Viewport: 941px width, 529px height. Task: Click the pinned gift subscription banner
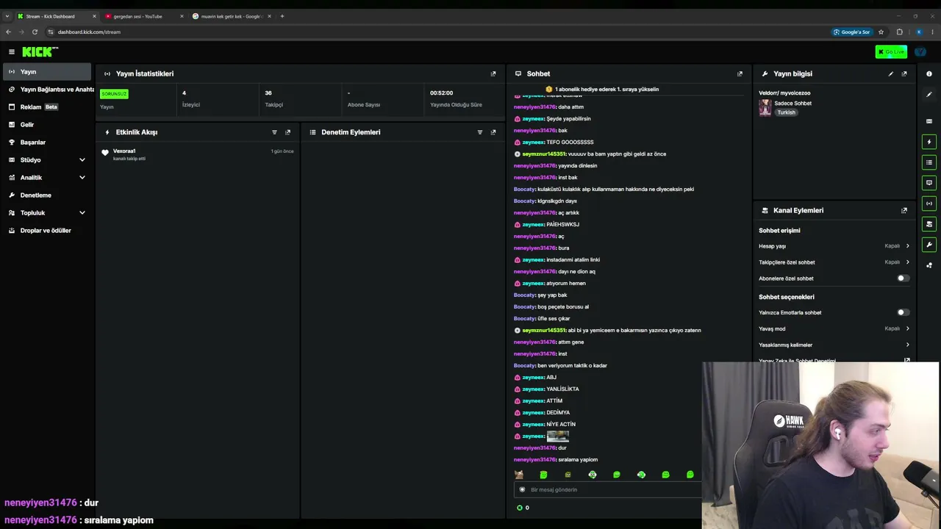point(603,89)
